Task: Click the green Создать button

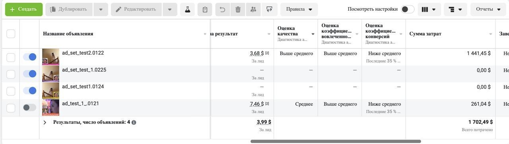Action: click(x=24, y=9)
